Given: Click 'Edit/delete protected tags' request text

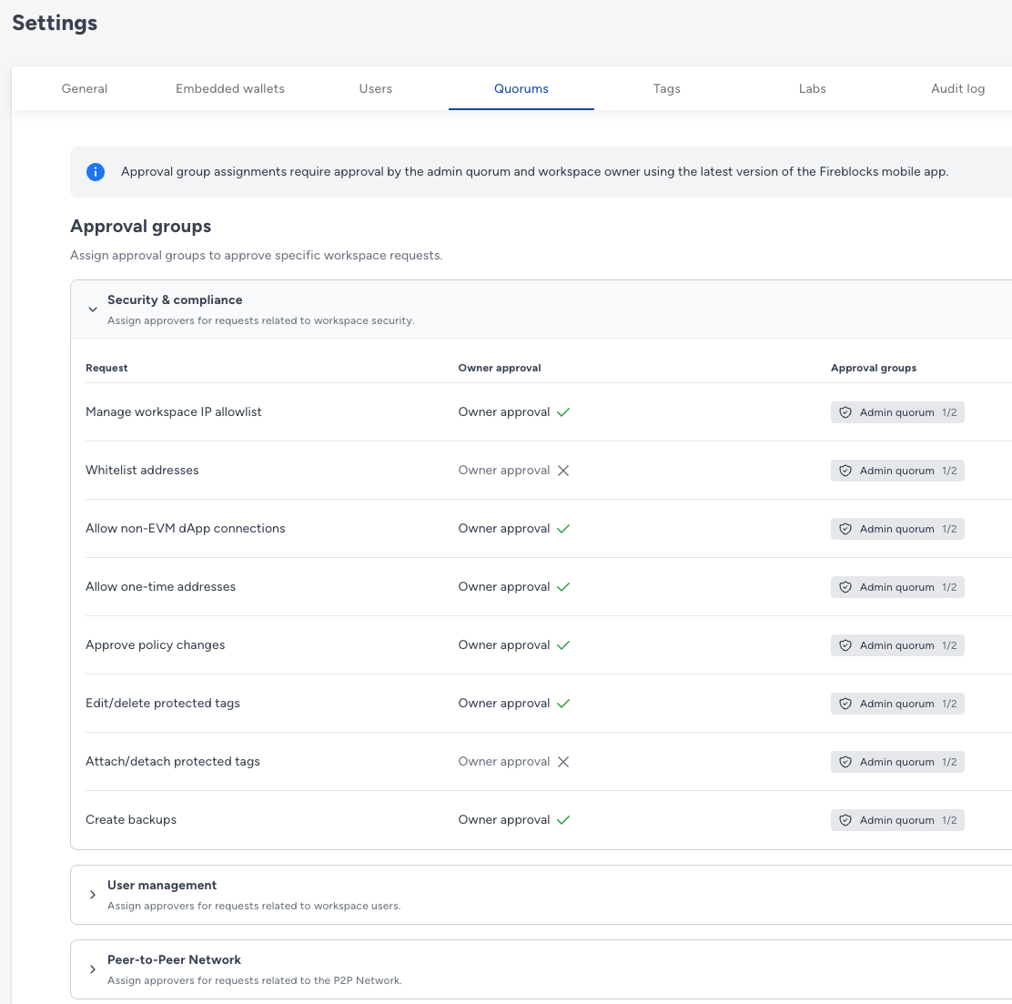Looking at the screenshot, I should coord(163,703).
